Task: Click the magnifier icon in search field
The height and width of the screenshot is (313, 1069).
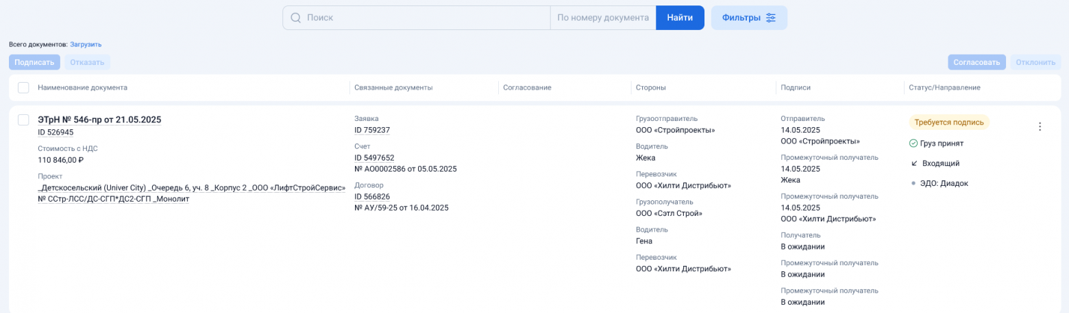Action: pyautogui.click(x=296, y=18)
